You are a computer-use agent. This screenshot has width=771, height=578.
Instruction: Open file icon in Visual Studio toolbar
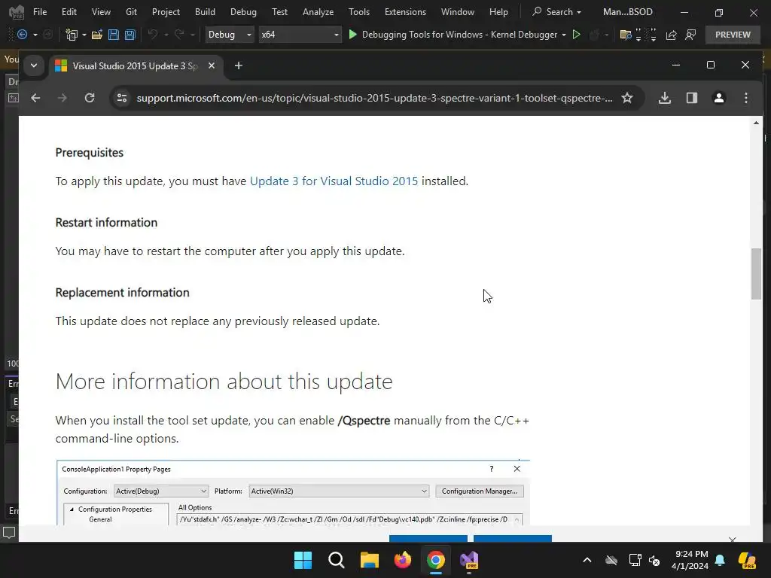(97, 35)
